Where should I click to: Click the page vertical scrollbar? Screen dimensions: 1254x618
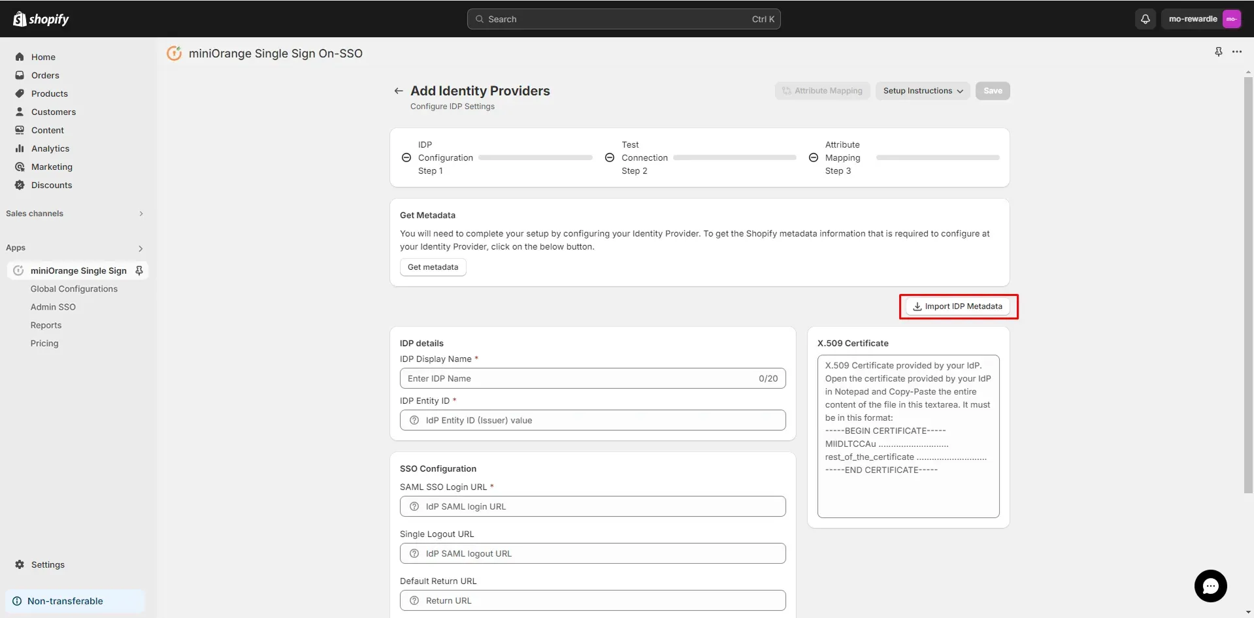tap(1248, 285)
